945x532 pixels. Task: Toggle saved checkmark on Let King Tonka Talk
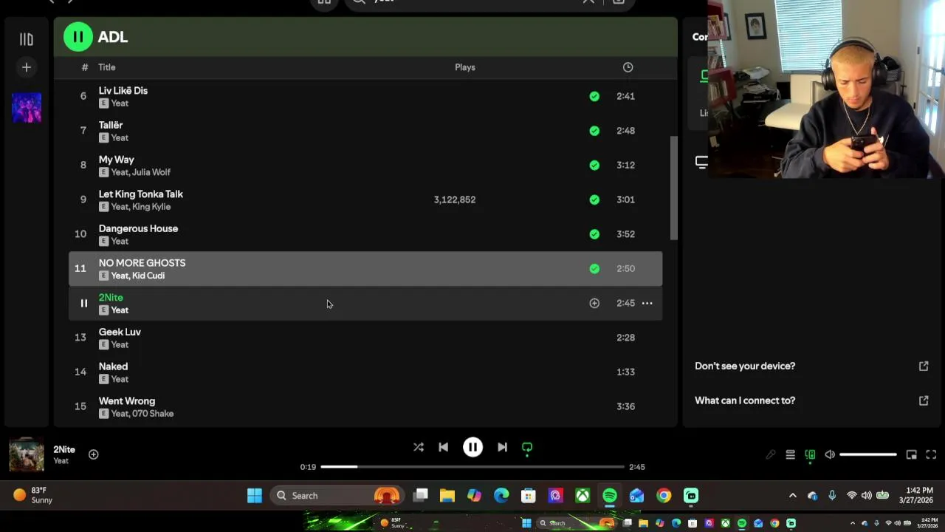pos(594,199)
